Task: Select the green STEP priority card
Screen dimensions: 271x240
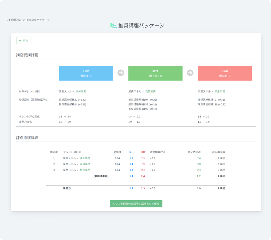Action: tap(155, 73)
